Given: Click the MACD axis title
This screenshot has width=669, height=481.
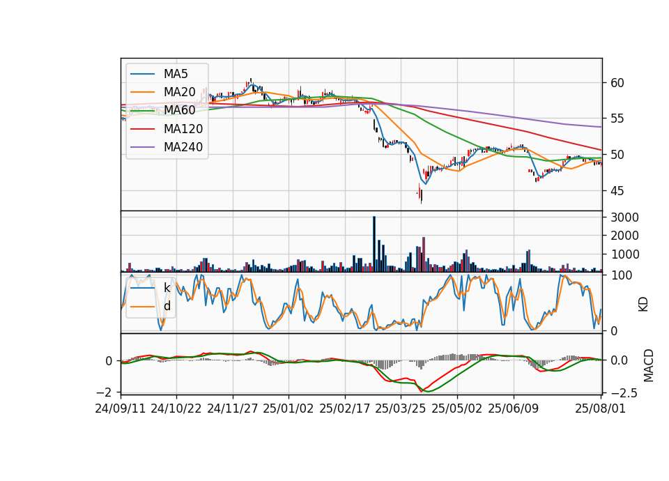Looking at the screenshot, I should pyautogui.click(x=649, y=365).
